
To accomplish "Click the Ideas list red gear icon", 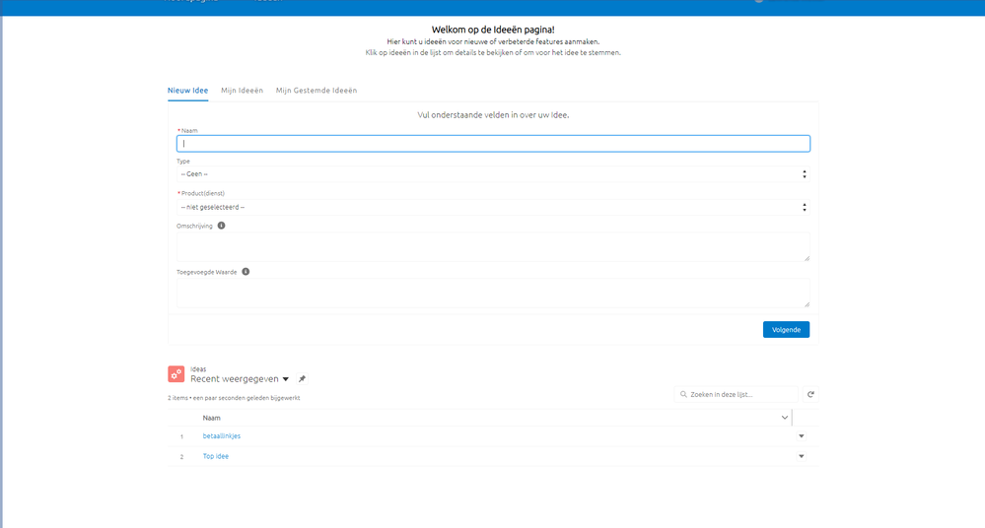I will click(176, 374).
